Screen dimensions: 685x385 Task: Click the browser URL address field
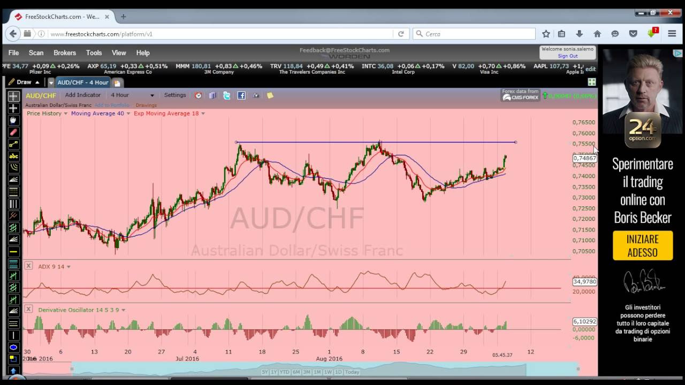pyautogui.click(x=219, y=34)
